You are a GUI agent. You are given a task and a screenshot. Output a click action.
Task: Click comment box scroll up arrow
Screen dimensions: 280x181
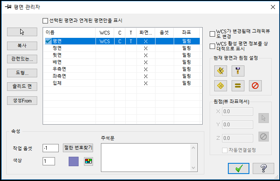(194, 148)
